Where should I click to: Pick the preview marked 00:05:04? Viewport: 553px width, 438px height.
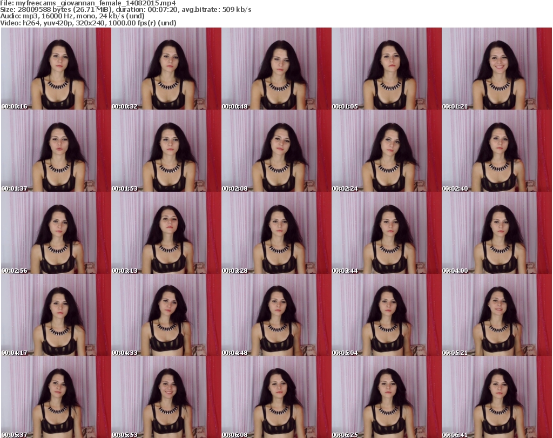387,315
